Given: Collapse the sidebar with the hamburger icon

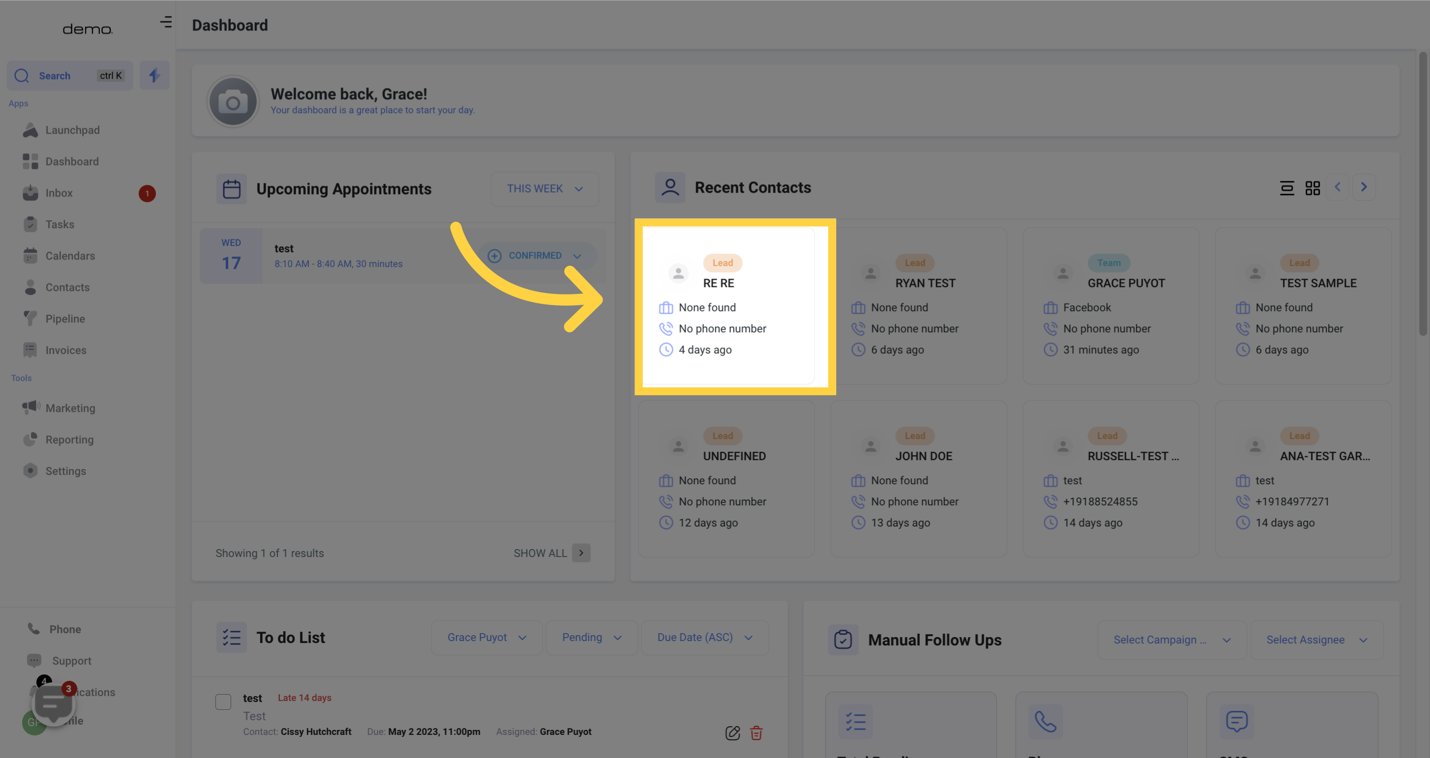Looking at the screenshot, I should click(166, 22).
